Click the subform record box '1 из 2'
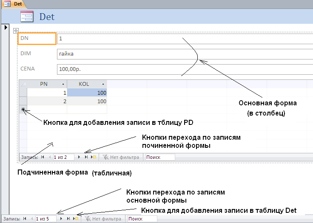 click(63, 157)
